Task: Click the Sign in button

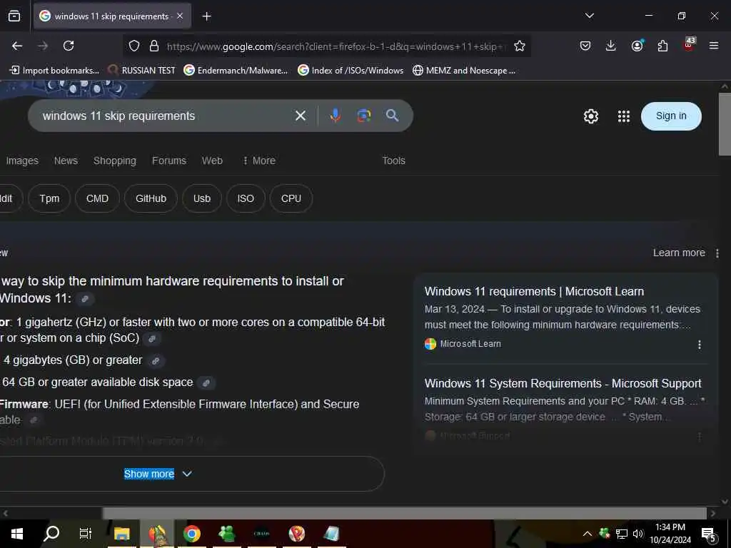Action: [x=671, y=116]
